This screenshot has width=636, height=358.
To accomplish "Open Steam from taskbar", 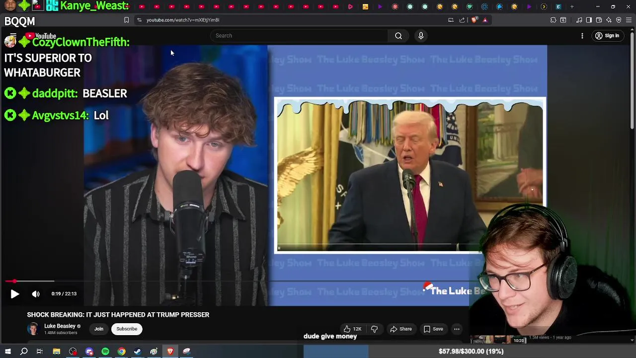I will coord(138,351).
